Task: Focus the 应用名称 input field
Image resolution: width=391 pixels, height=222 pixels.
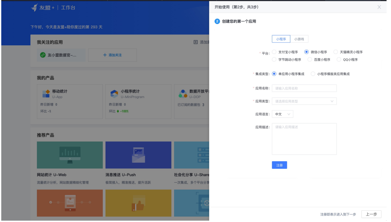Action: (x=304, y=88)
